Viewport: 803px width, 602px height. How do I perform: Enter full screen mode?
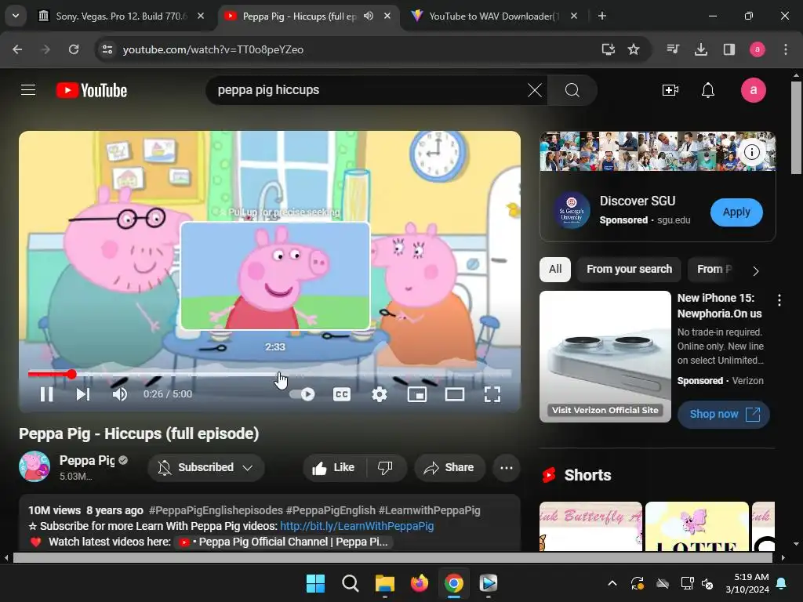tap(492, 394)
